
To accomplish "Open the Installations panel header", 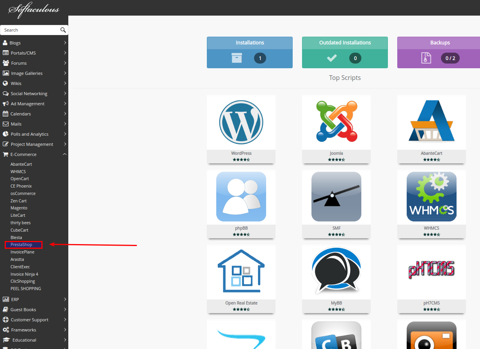I will (250, 43).
